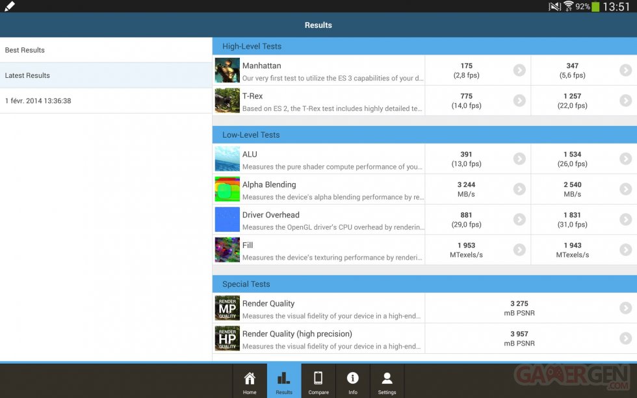
Task: Click the Render Quality HP icon
Action: (x=227, y=338)
